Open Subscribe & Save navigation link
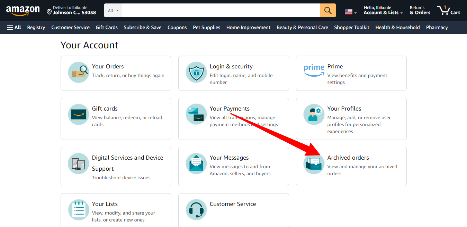This screenshot has width=467, height=227. 143,27
